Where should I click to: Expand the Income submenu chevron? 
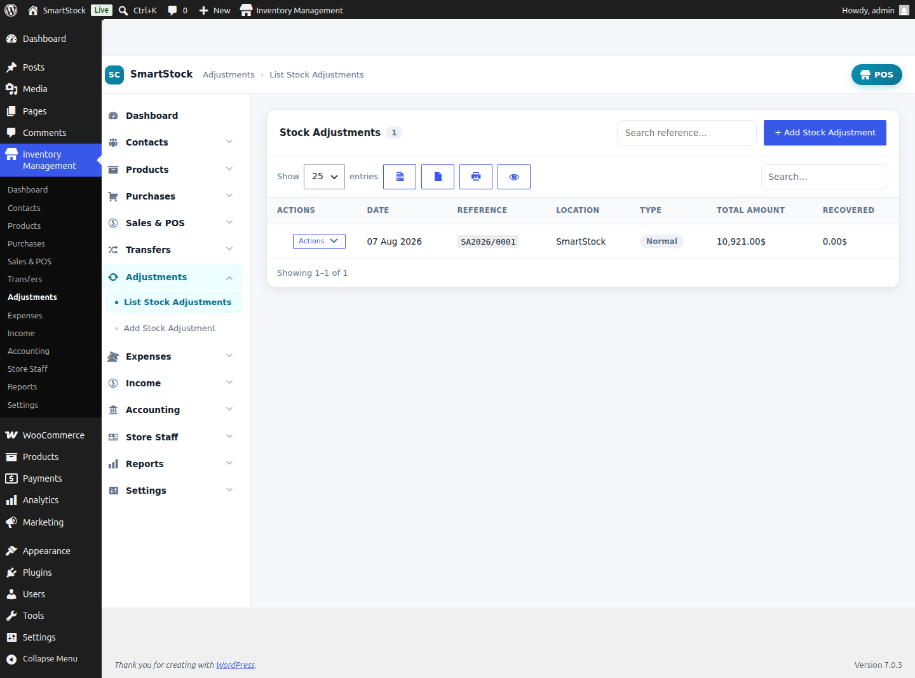point(229,383)
